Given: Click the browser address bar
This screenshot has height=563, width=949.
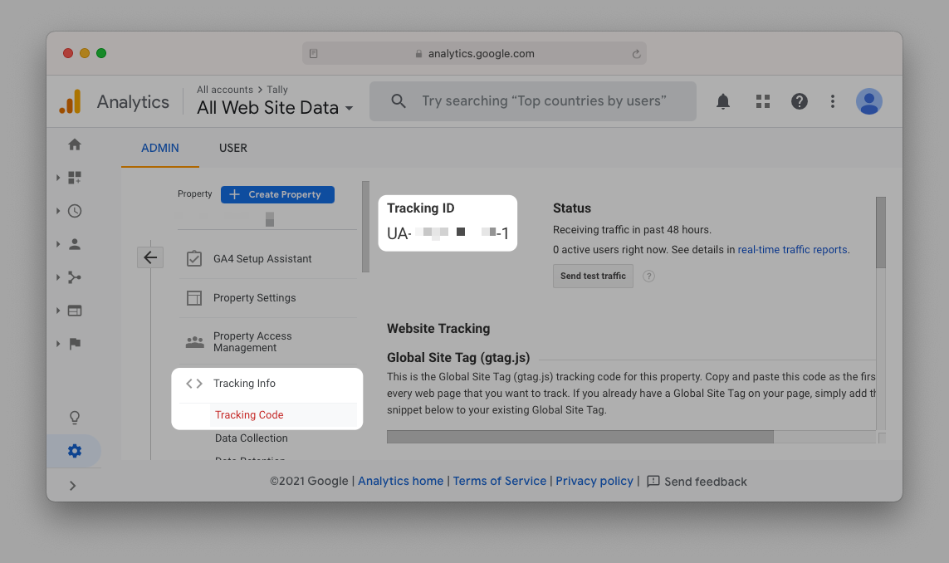Looking at the screenshot, I should tap(475, 53).
